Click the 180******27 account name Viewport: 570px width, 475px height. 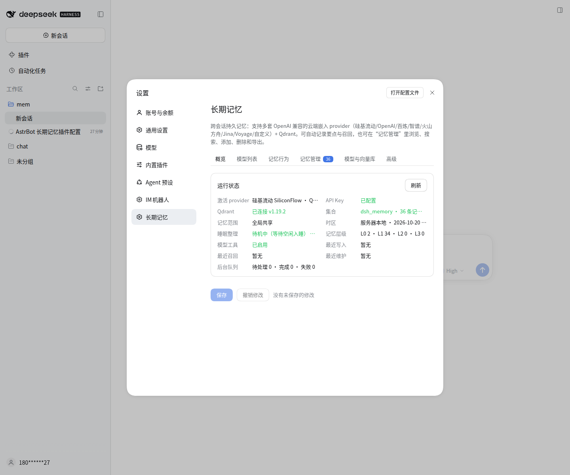34,462
